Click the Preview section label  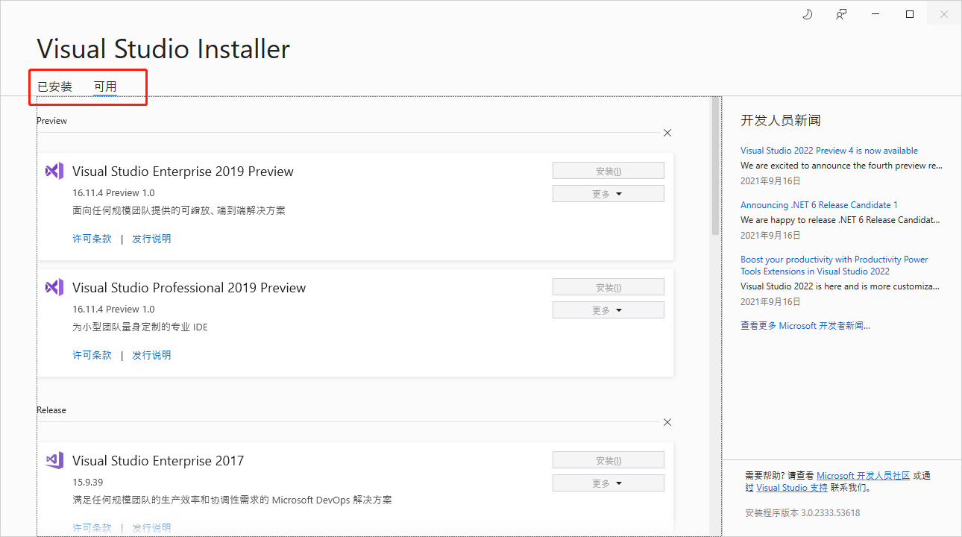coord(51,121)
